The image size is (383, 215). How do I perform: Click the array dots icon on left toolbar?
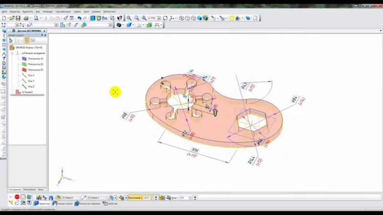coord(4,45)
